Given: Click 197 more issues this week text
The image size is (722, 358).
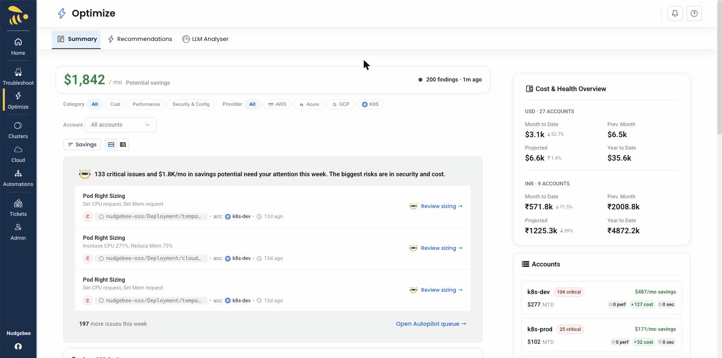Looking at the screenshot, I should coord(113,324).
